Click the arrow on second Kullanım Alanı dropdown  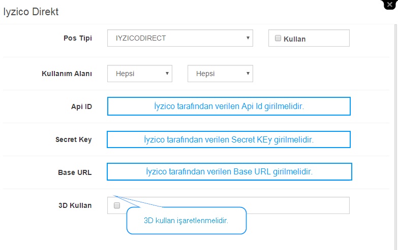coord(248,74)
